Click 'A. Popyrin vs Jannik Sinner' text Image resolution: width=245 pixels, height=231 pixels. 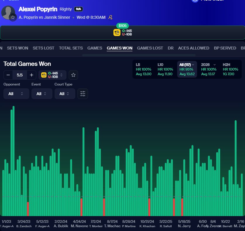click(44, 17)
